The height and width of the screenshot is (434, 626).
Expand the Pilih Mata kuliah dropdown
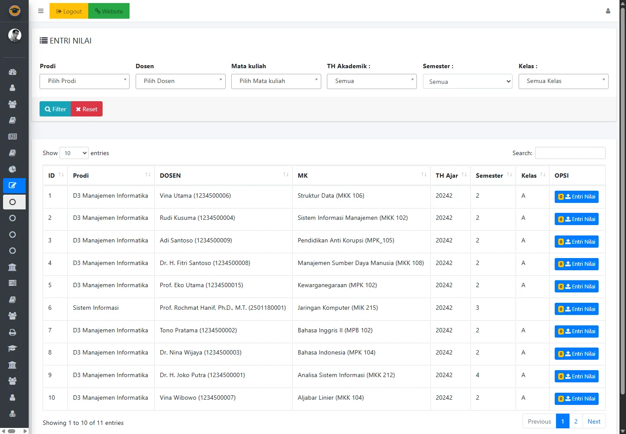coord(276,81)
